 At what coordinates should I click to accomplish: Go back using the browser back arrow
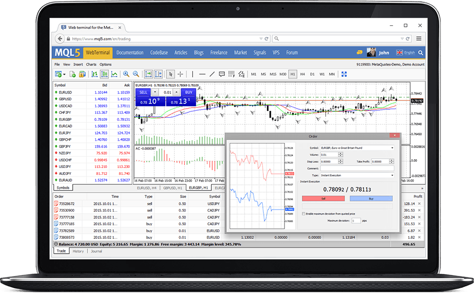(60, 38)
